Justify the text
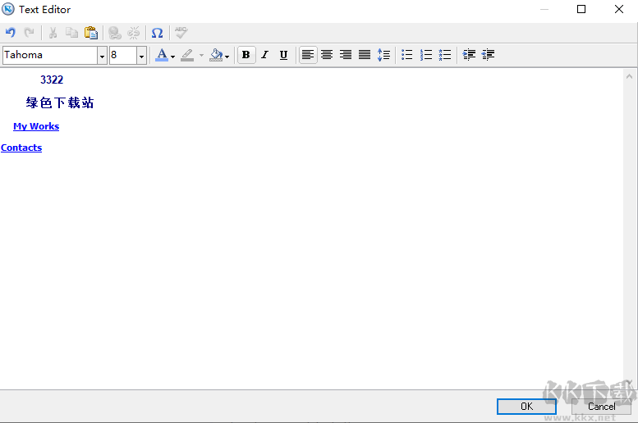The image size is (638, 423). pos(365,55)
